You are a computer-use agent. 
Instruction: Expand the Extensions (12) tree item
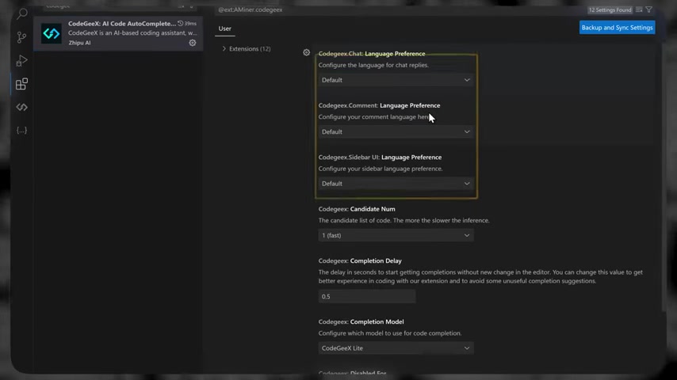pos(247,49)
